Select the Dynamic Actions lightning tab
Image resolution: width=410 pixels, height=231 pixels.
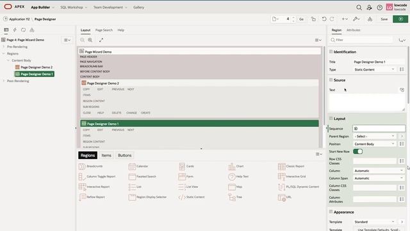pos(15,30)
